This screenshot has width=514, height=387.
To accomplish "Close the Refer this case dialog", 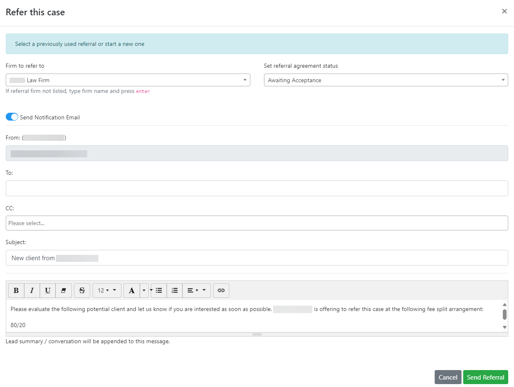I will (504, 12).
